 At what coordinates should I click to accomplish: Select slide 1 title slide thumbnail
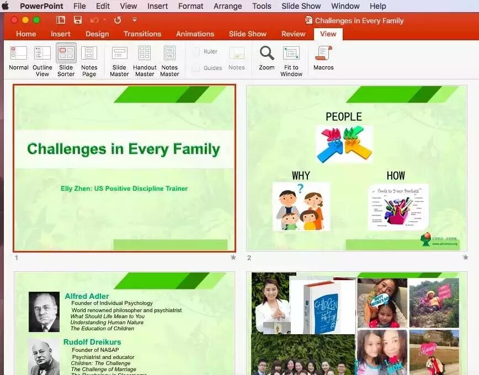pos(124,168)
